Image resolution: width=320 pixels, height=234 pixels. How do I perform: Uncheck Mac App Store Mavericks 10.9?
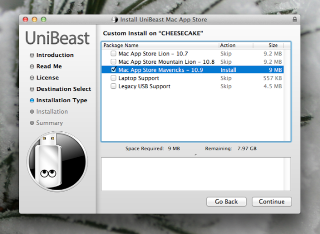[113, 69]
